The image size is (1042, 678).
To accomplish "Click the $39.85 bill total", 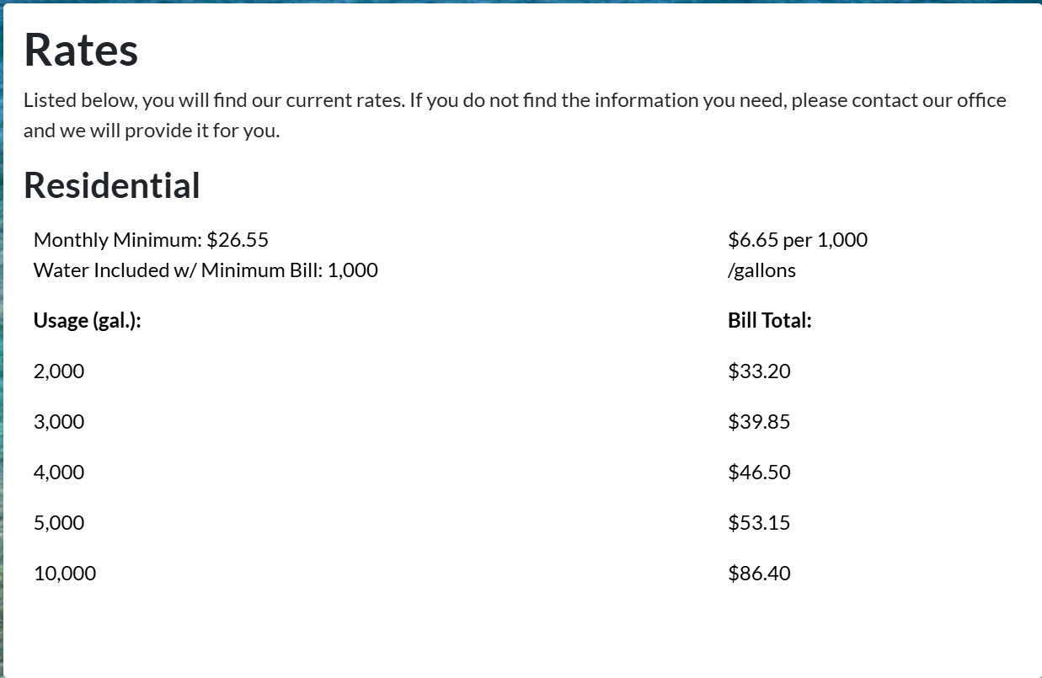I will 759,422.
